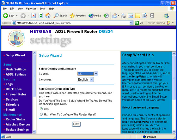Click the page icon in address bar
This screenshot has width=177, height=140.
coord(14,23)
